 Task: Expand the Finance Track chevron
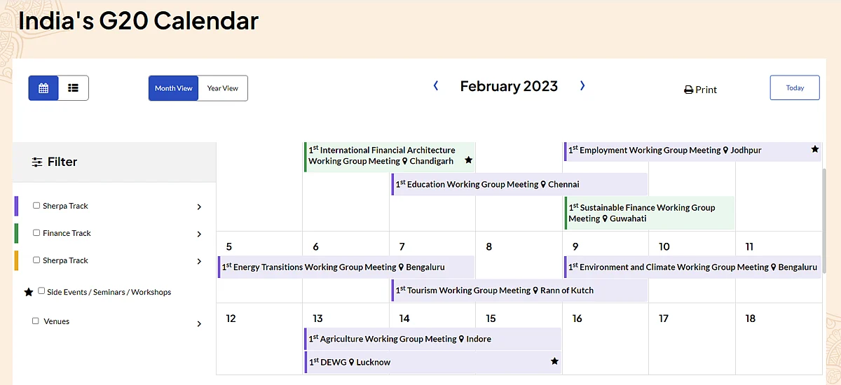click(x=199, y=234)
